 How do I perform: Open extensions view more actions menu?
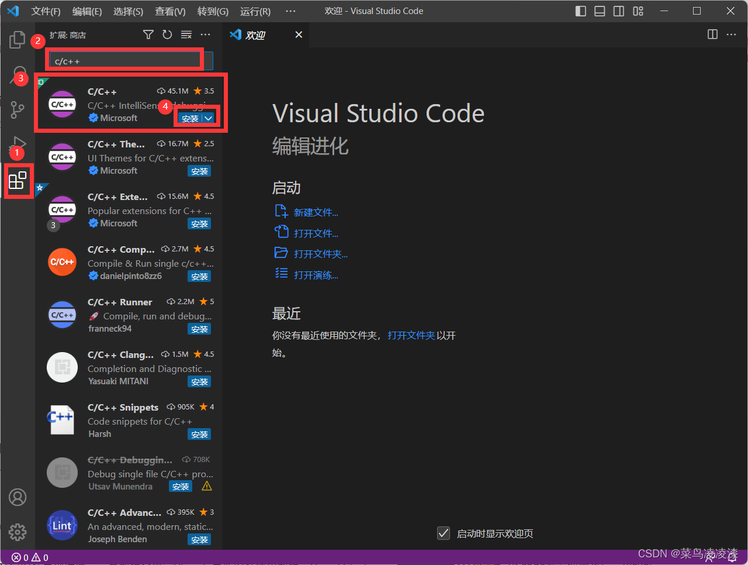click(205, 35)
